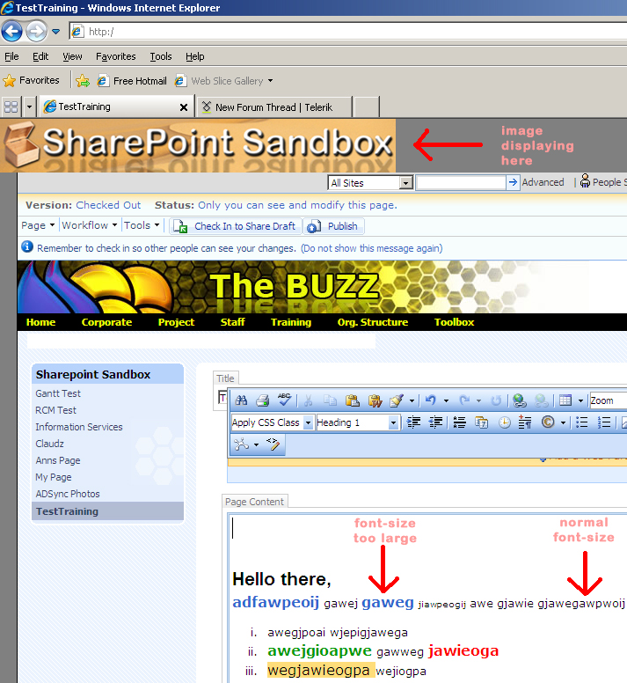
Task: Click the Paste clipboard icon
Action: coord(352,400)
